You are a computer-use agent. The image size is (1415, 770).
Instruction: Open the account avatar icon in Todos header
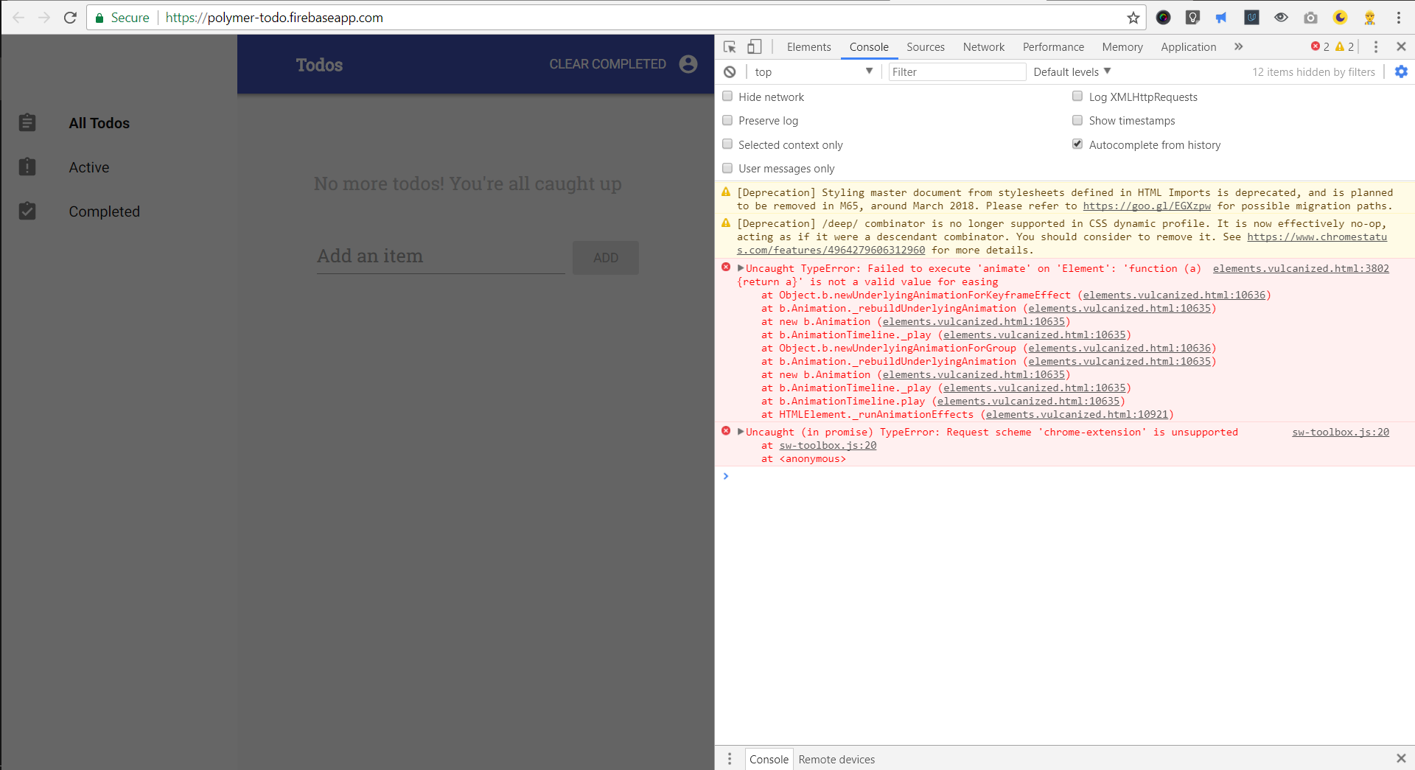tap(688, 64)
